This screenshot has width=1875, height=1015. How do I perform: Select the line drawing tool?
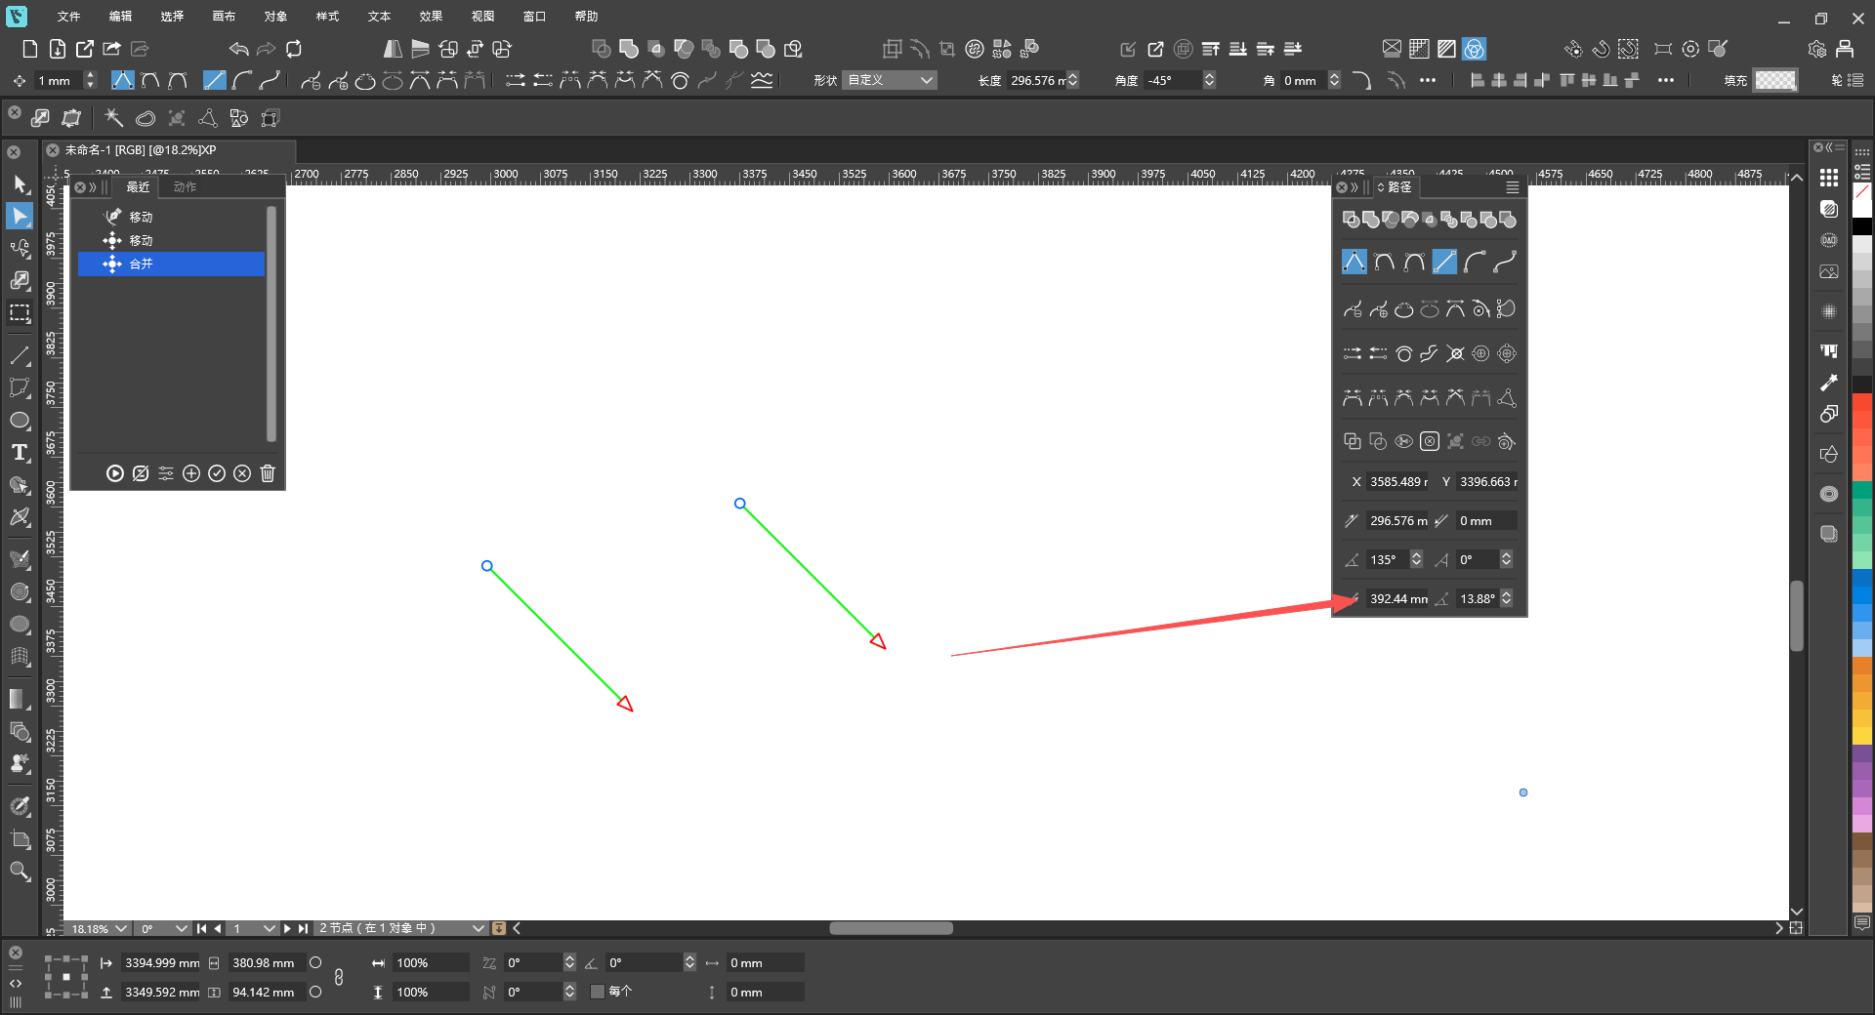[x=20, y=355]
